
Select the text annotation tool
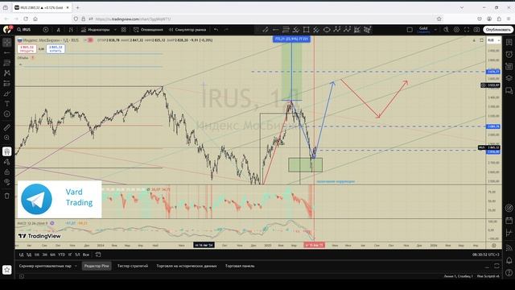coord(7,104)
